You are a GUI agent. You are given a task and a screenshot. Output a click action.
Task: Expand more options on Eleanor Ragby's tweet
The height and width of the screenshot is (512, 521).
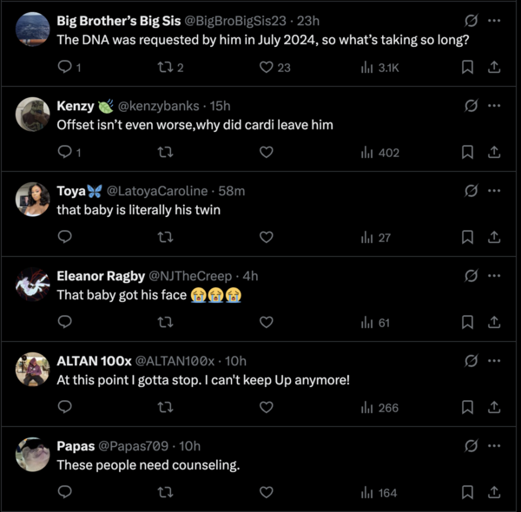coord(494,276)
